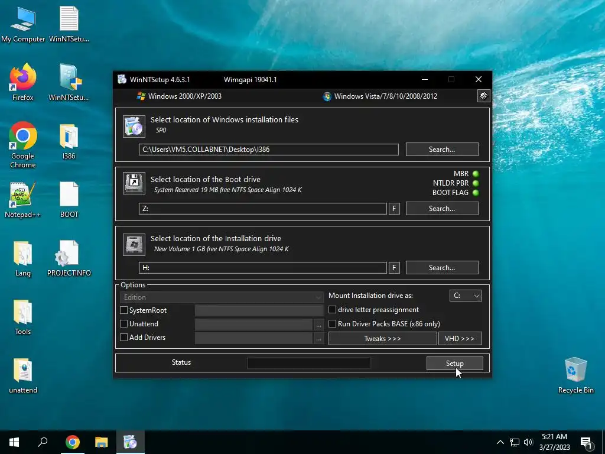
Task: Click the Installation drive H: field
Action: point(263,268)
